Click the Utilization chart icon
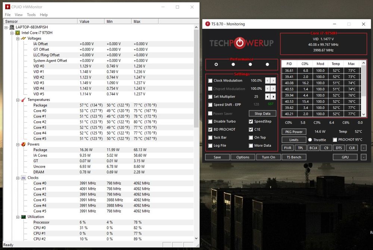The width and height of the screenshot is (373, 250). [x=23, y=217]
